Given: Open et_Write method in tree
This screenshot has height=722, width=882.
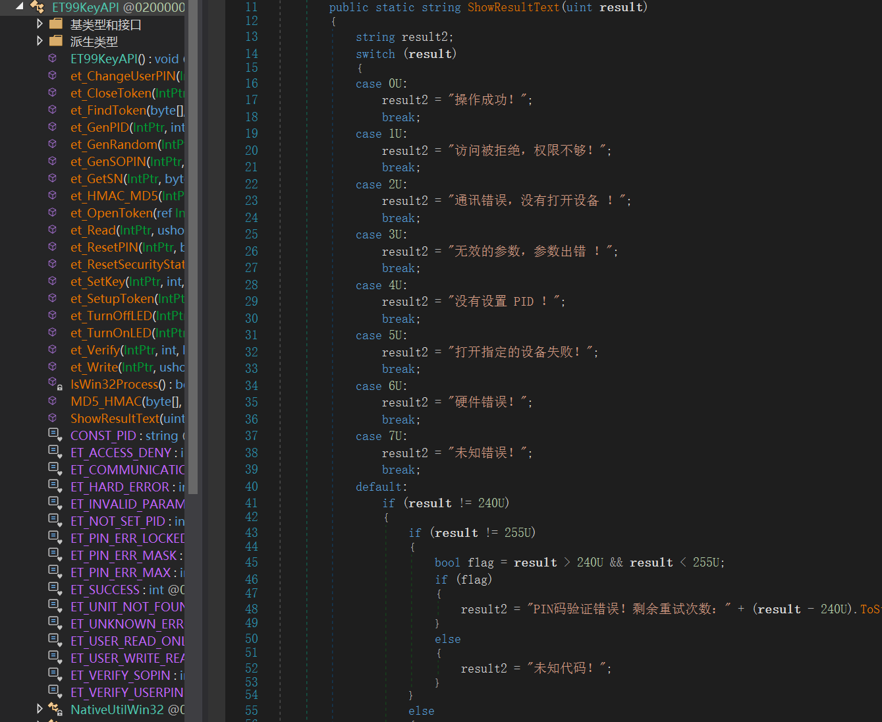Looking at the screenshot, I should point(127,367).
